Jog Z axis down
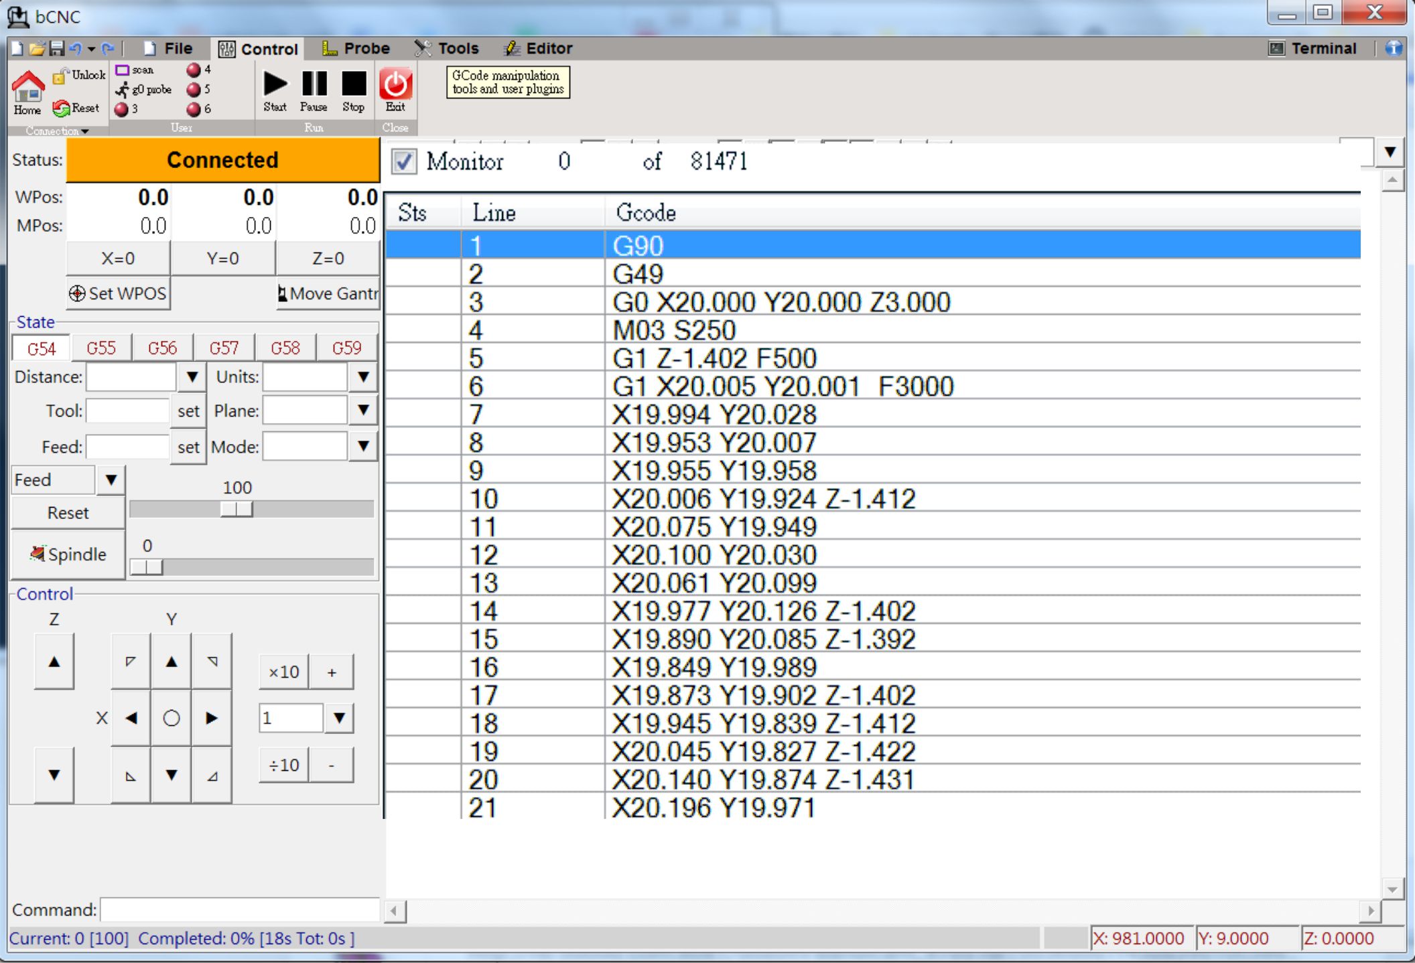The height and width of the screenshot is (963, 1415). pos(54,775)
